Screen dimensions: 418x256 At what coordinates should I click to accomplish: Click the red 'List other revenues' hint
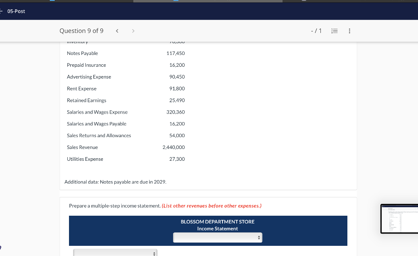tap(212, 206)
